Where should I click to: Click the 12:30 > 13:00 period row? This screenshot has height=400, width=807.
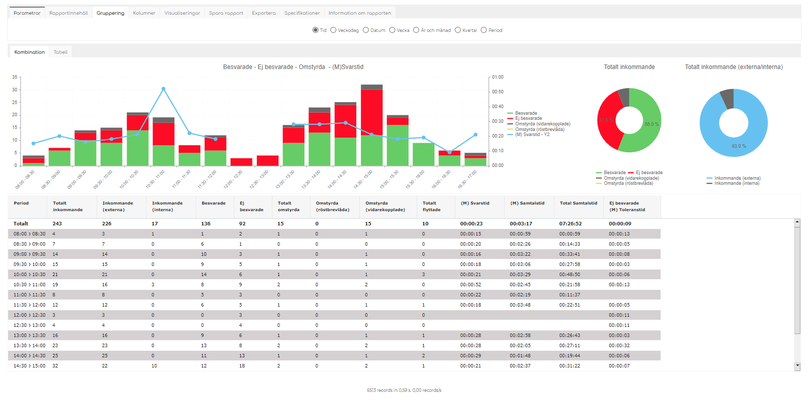pyautogui.click(x=334, y=325)
